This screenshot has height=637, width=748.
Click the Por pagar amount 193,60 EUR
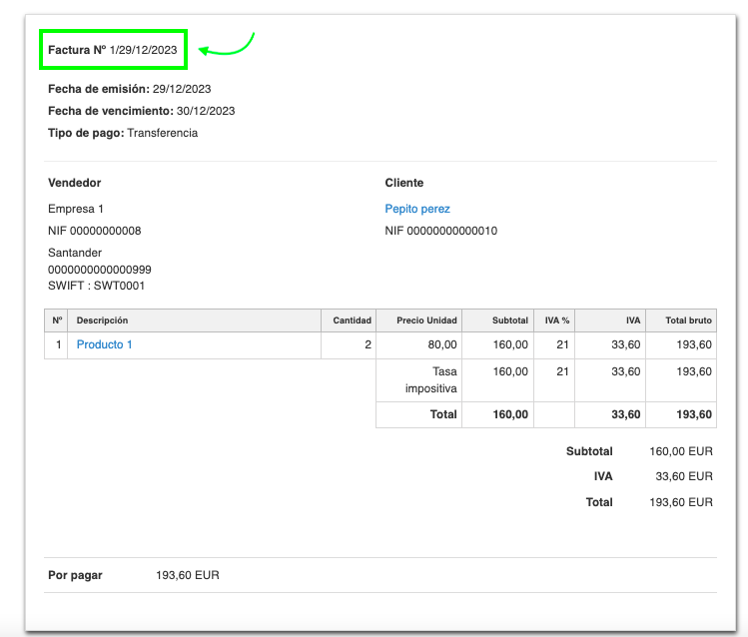coord(188,575)
